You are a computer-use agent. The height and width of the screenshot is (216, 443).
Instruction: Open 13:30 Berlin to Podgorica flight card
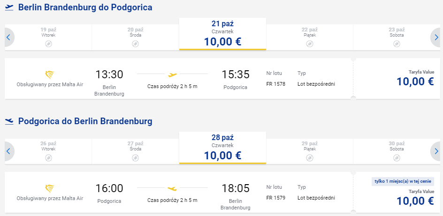[179, 78]
